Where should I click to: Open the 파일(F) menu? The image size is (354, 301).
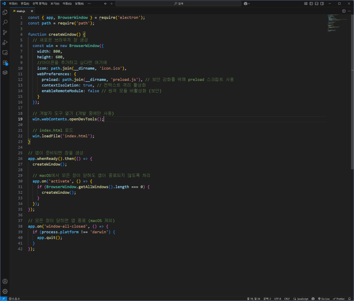[13, 3]
